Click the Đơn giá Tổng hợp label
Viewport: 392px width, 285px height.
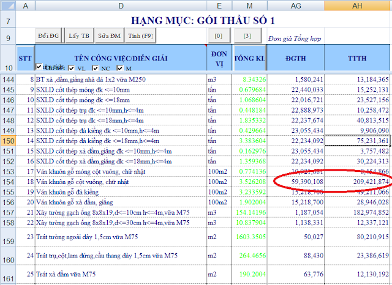point(295,39)
